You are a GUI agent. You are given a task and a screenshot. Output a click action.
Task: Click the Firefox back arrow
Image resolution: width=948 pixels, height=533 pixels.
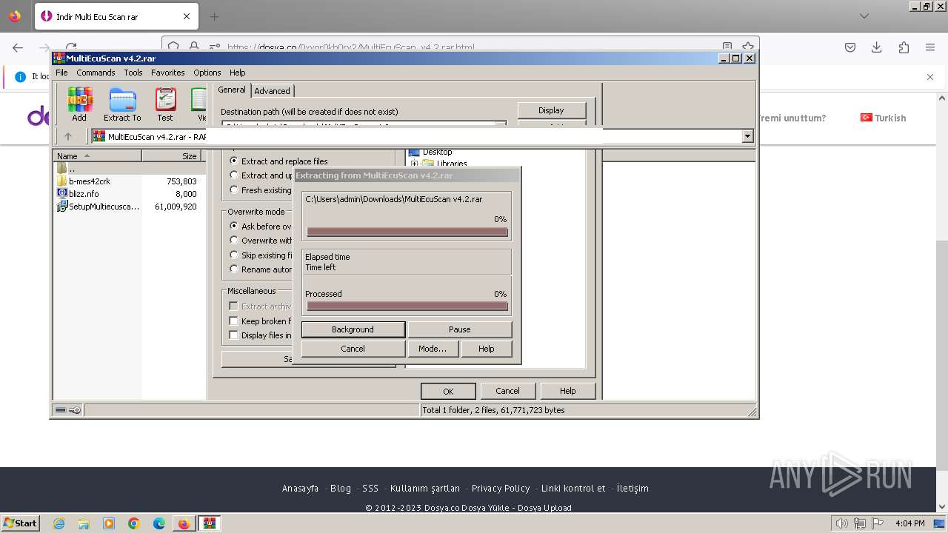pyautogui.click(x=18, y=47)
